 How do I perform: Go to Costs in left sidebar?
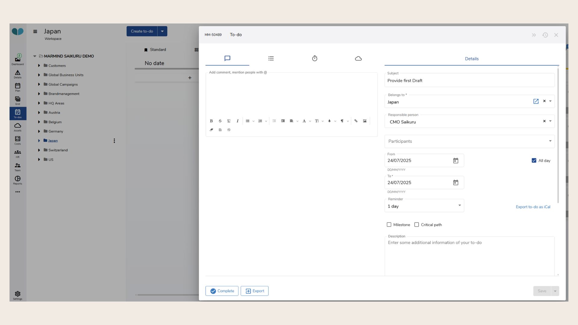click(x=17, y=140)
